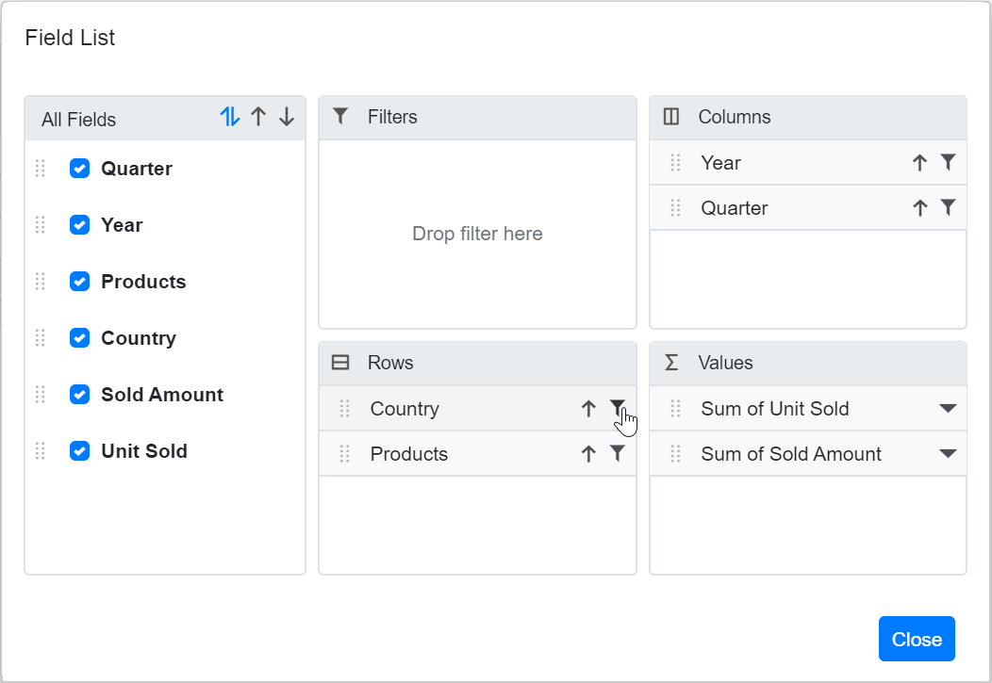Click the sort fields icon in All Fields header
Viewport: 992px width, 683px height.
(x=231, y=117)
